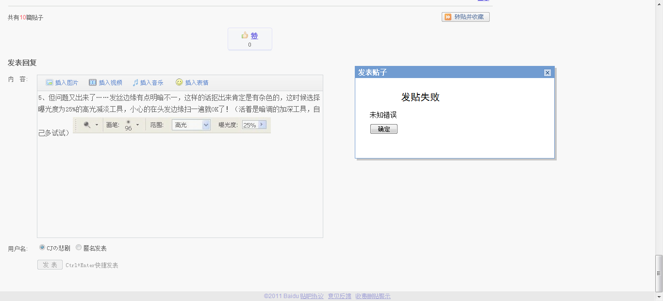Viewport: 663px width, 301px height.
Task: Click the insert music icon 插入音乐
Action: point(135,83)
